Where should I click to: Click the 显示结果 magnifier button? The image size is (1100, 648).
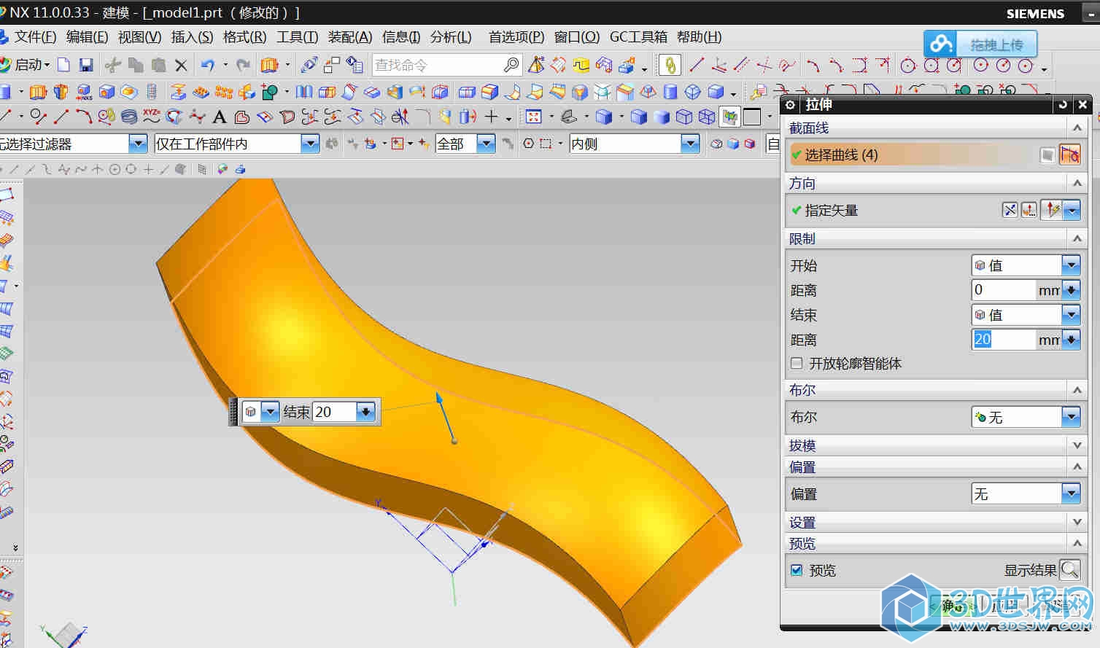[1069, 569]
